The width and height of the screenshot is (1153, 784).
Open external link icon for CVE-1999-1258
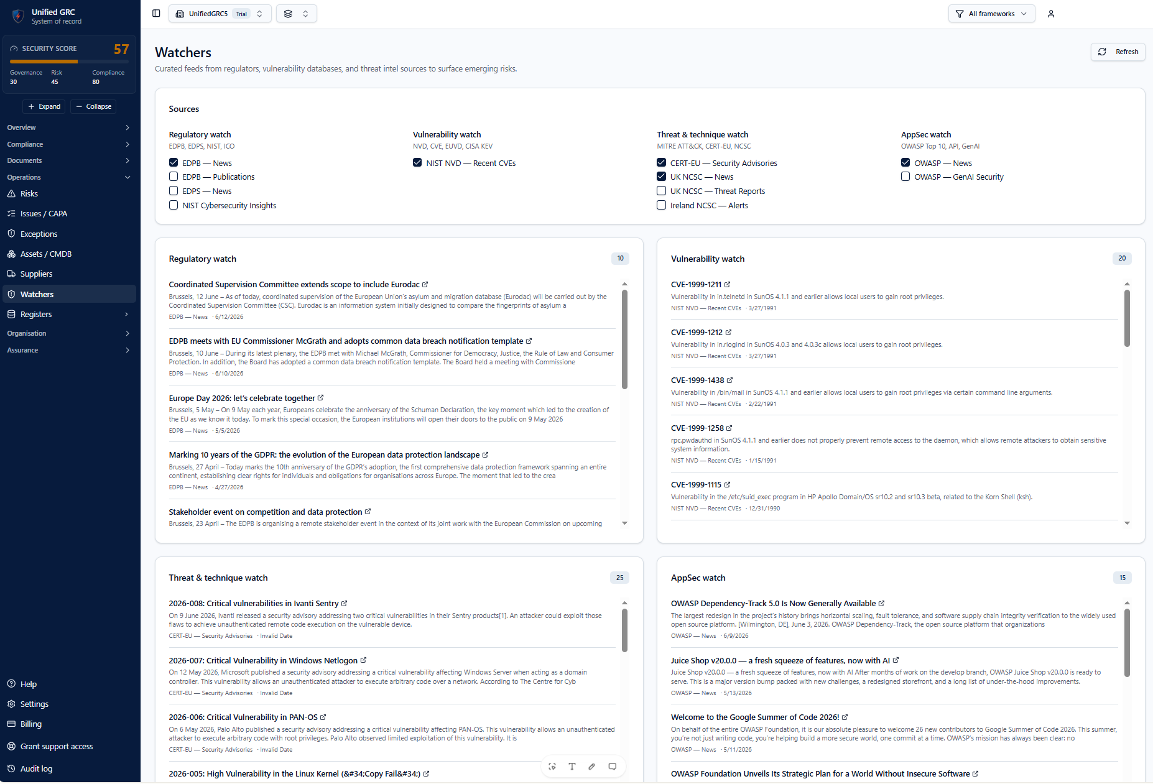pyautogui.click(x=729, y=428)
